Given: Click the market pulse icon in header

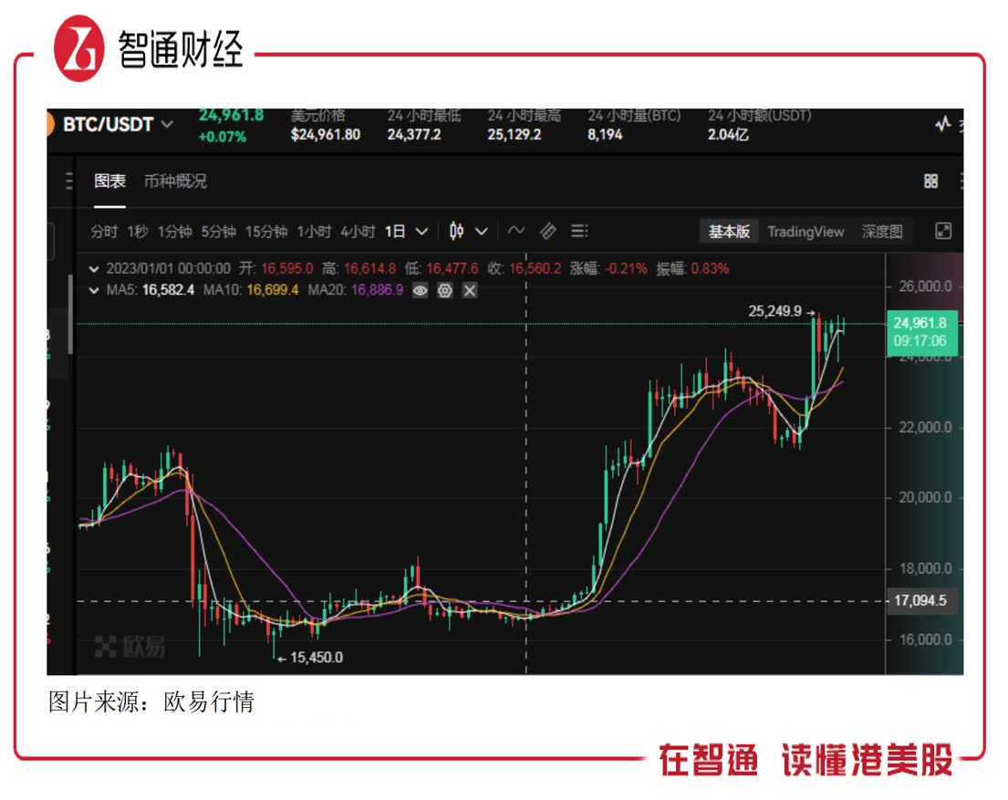Looking at the screenshot, I should 942,124.
